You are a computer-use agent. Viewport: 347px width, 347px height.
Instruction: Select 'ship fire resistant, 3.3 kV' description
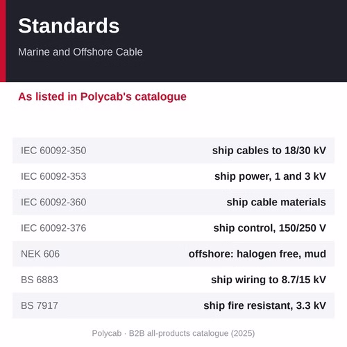(265, 306)
